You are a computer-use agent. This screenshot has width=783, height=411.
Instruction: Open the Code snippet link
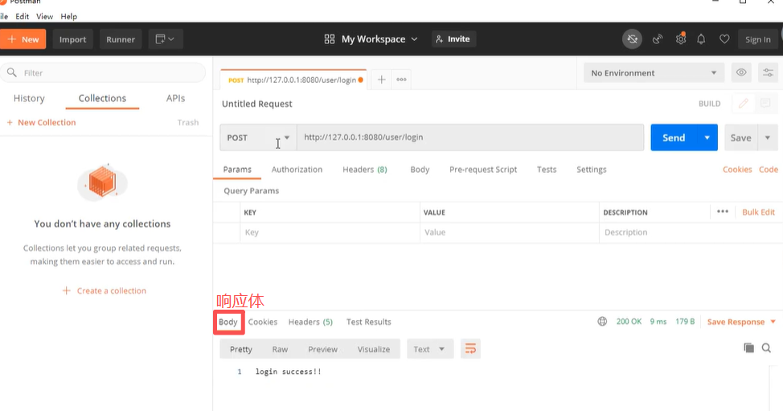coord(769,169)
